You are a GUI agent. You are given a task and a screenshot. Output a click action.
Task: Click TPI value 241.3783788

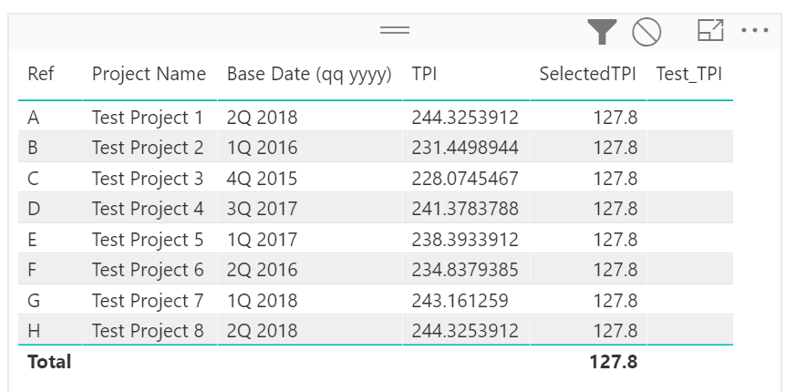465,209
